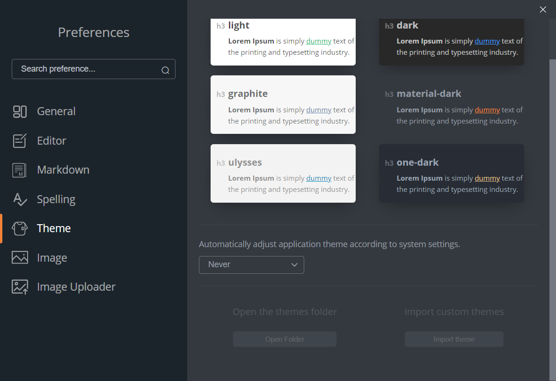Click the Image Uploader icon

click(x=20, y=287)
